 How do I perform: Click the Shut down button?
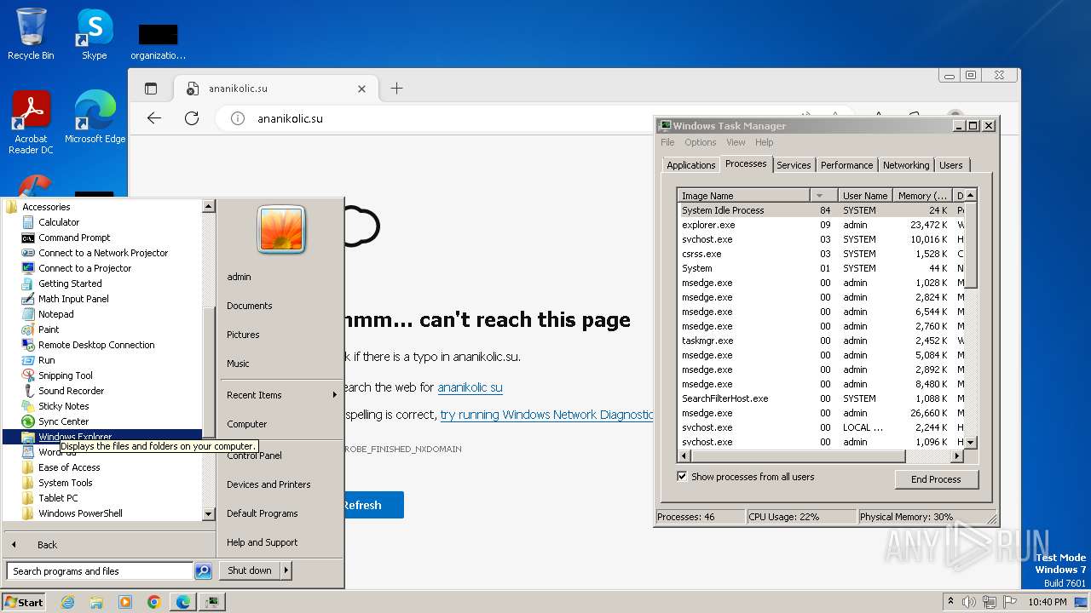click(x=250, y=570)
